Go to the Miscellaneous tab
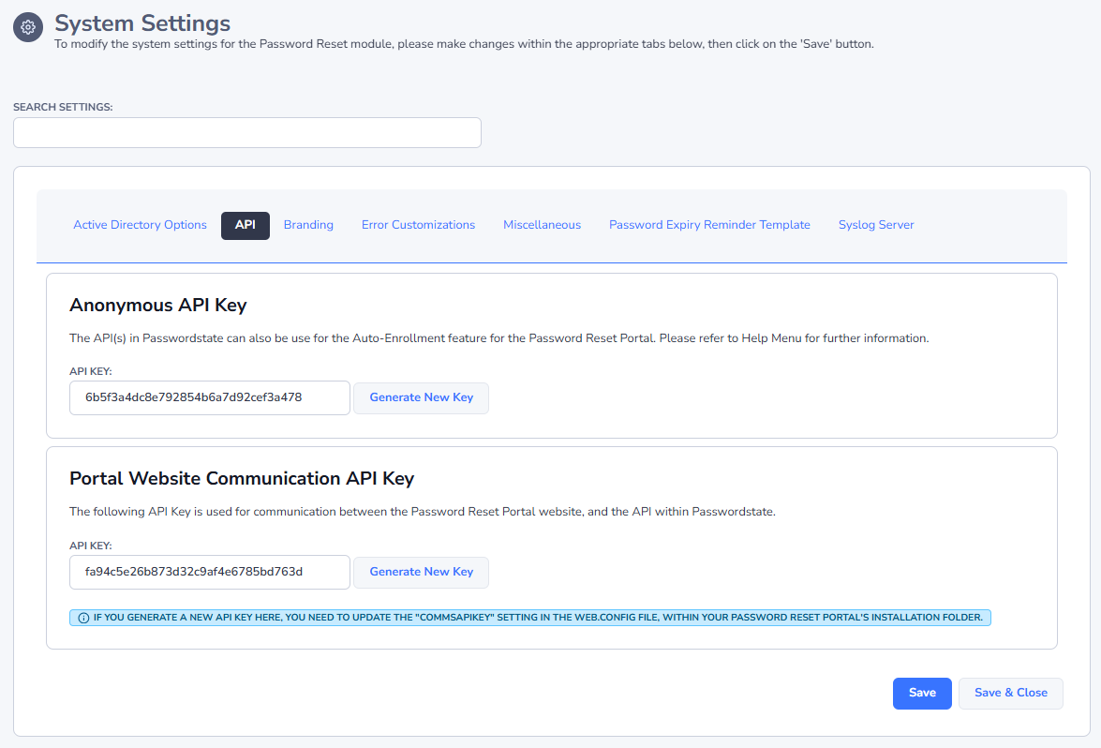Screen dimensions: 1101x748 pos(543,225)
